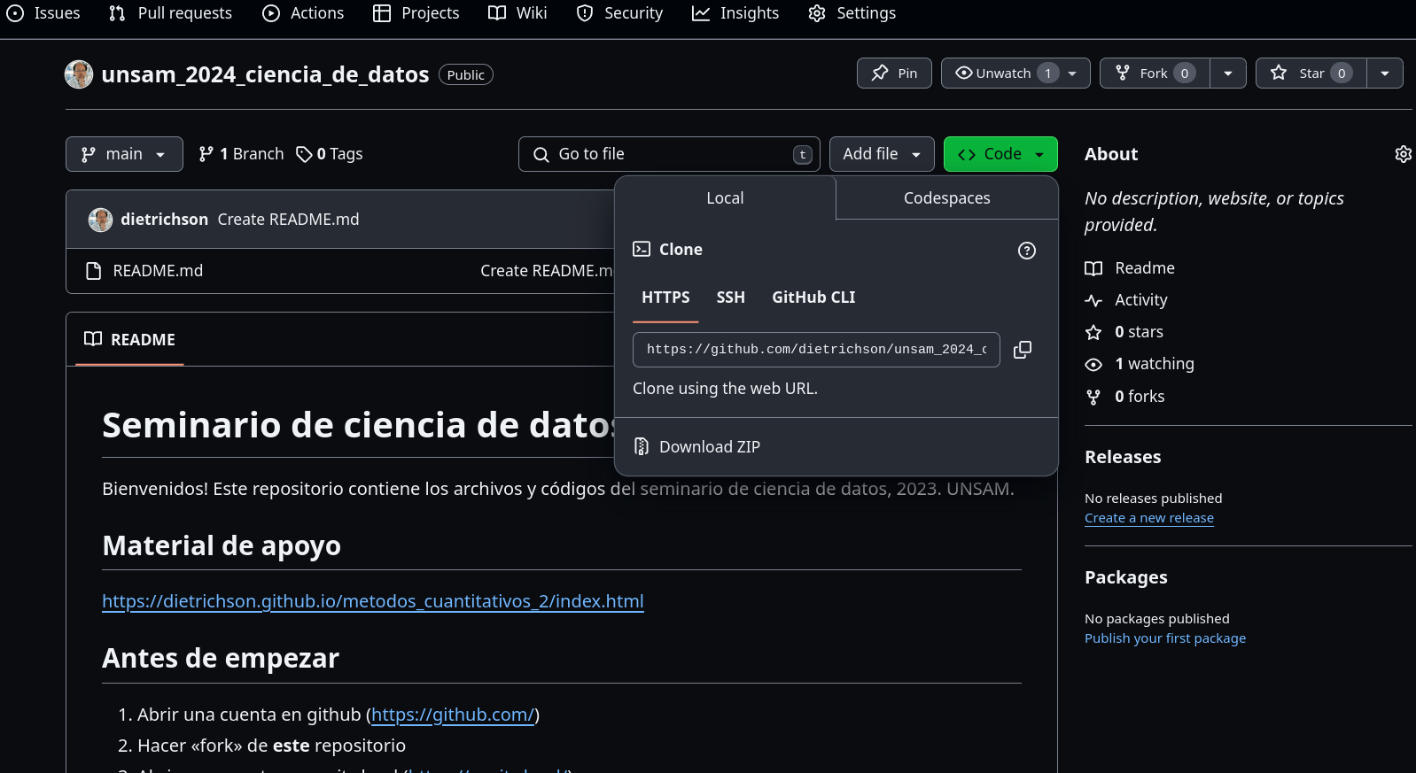Click the clone help question mark icon
The height and width of the screenshot is (773, 1416).
1026,251
